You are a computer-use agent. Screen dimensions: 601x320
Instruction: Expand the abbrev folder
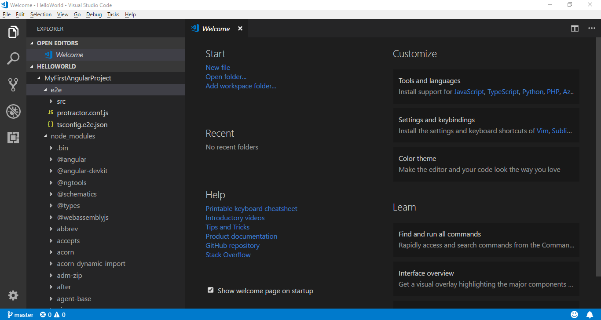[51, 229]
